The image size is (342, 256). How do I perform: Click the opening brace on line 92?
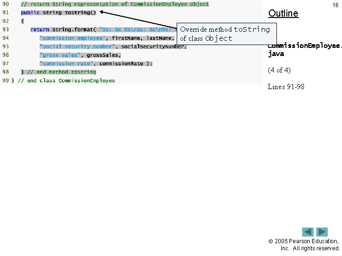point(22,21)
